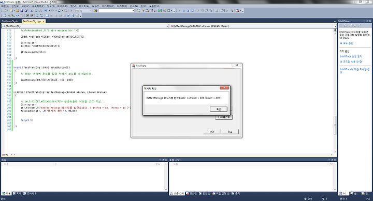Open the editor zoom 100% dropdown

pyautogui.click(x=11, y=154)
